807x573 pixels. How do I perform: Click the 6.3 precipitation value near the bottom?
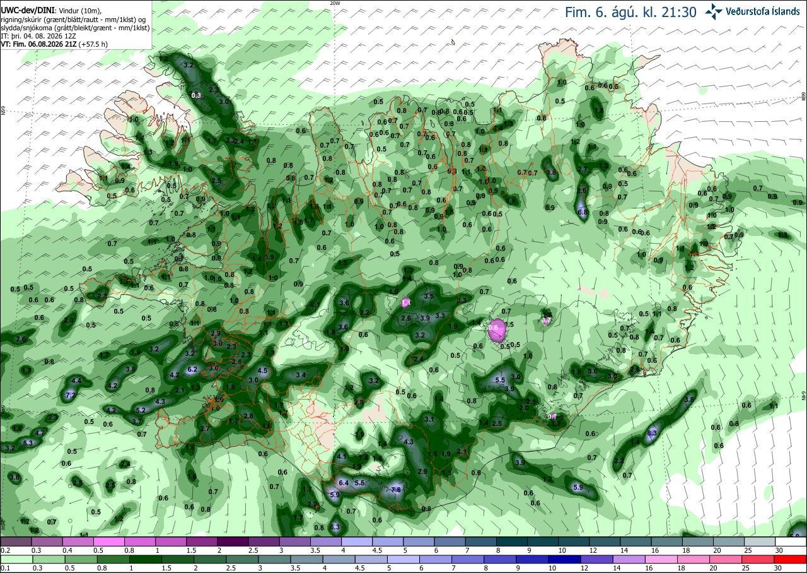coord(335,527)
